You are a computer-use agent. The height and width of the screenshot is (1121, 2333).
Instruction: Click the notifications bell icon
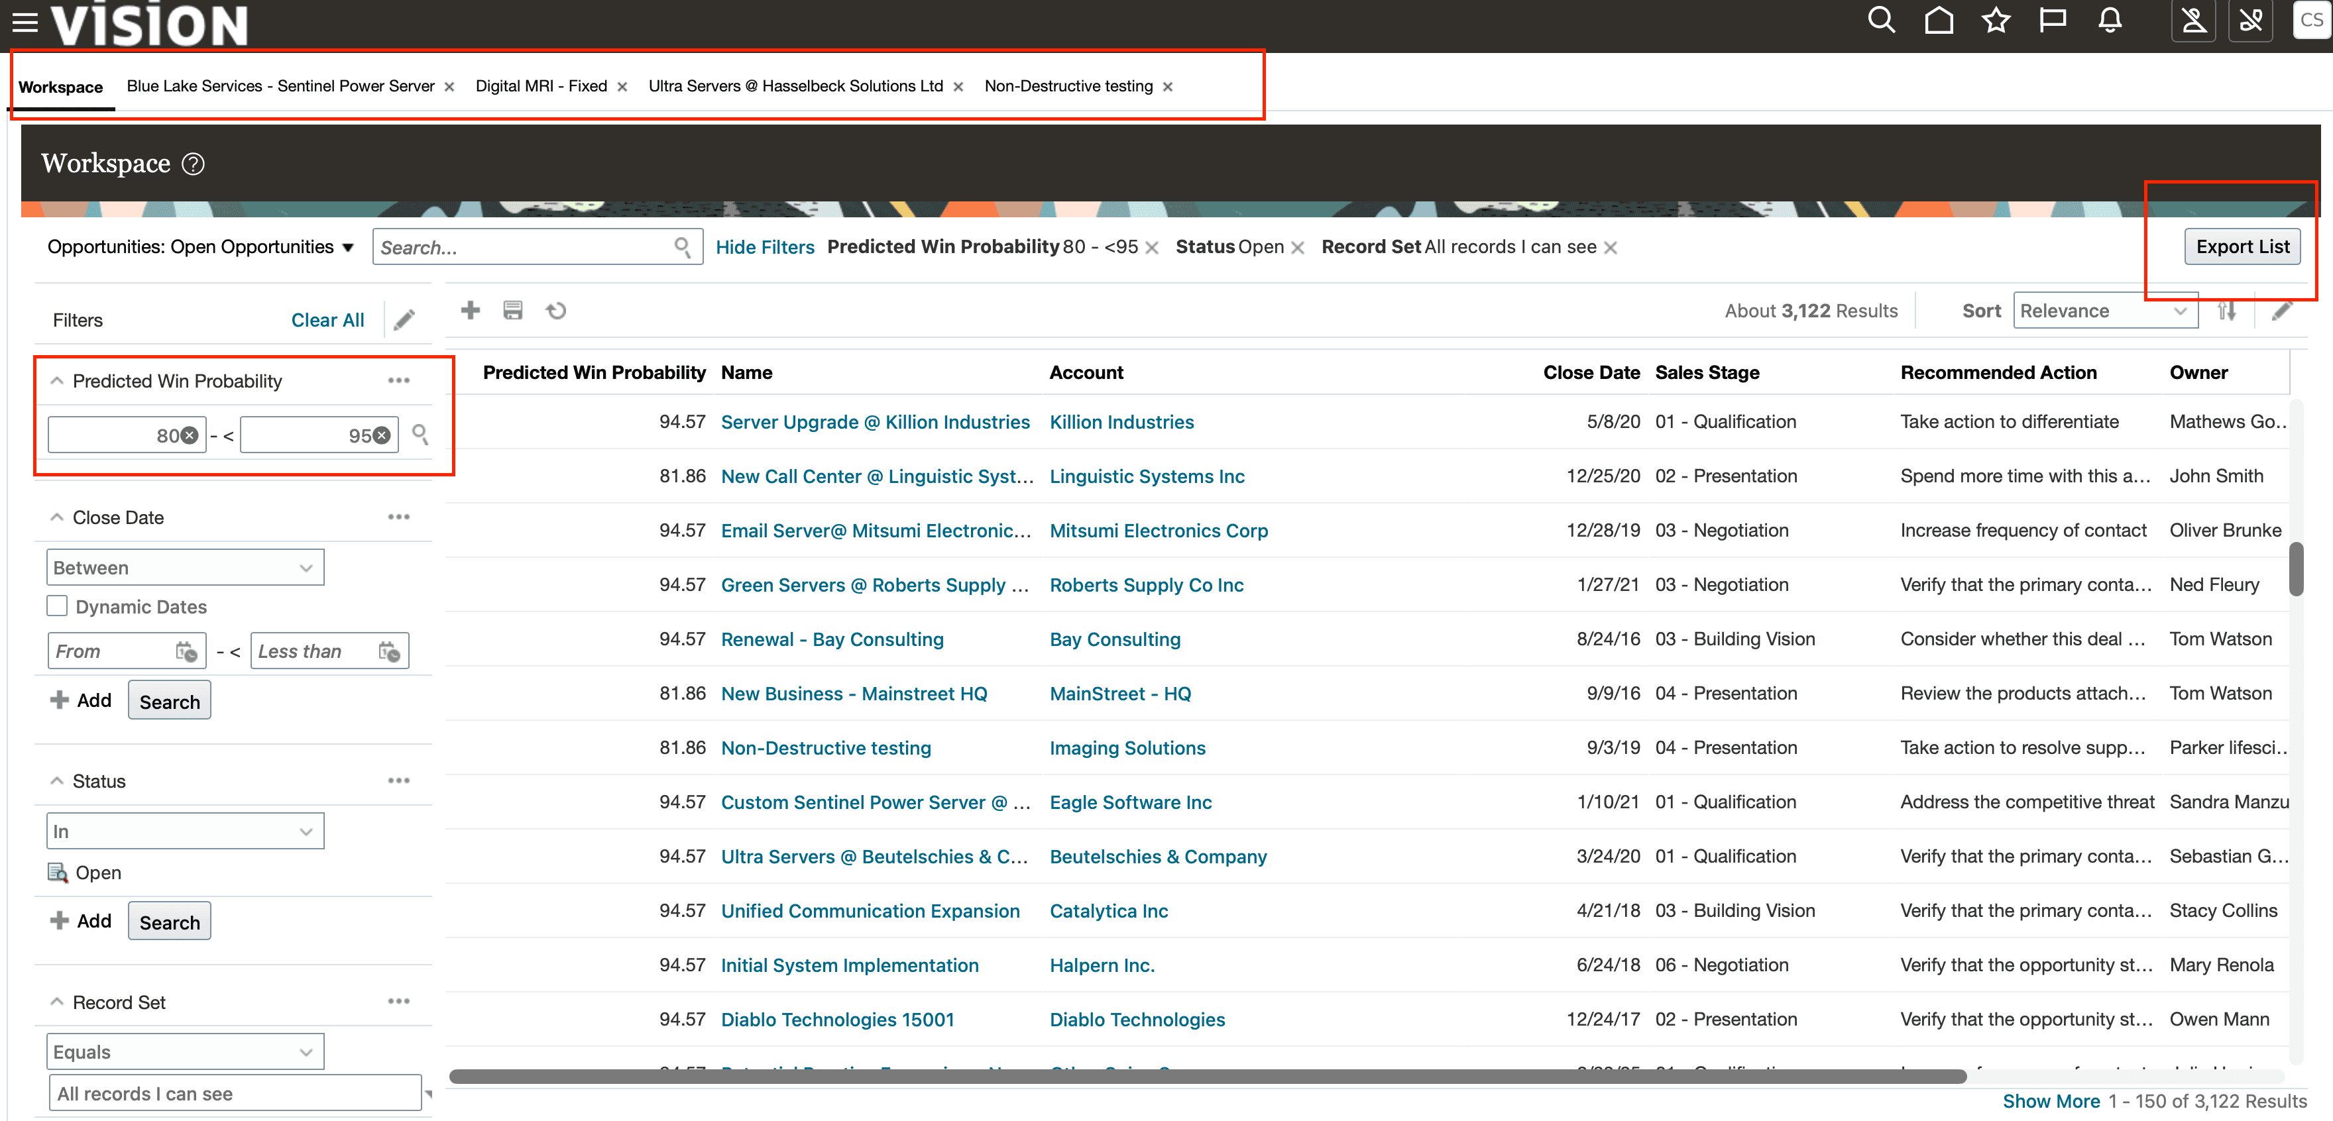2109,20
